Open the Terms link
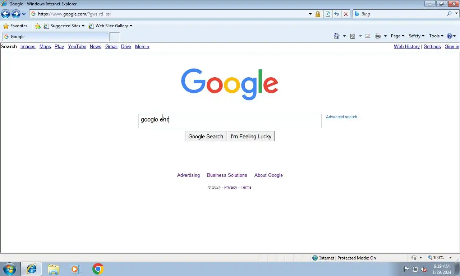The height and width of the screenshot is (276, 460). [x=246, y=187]
